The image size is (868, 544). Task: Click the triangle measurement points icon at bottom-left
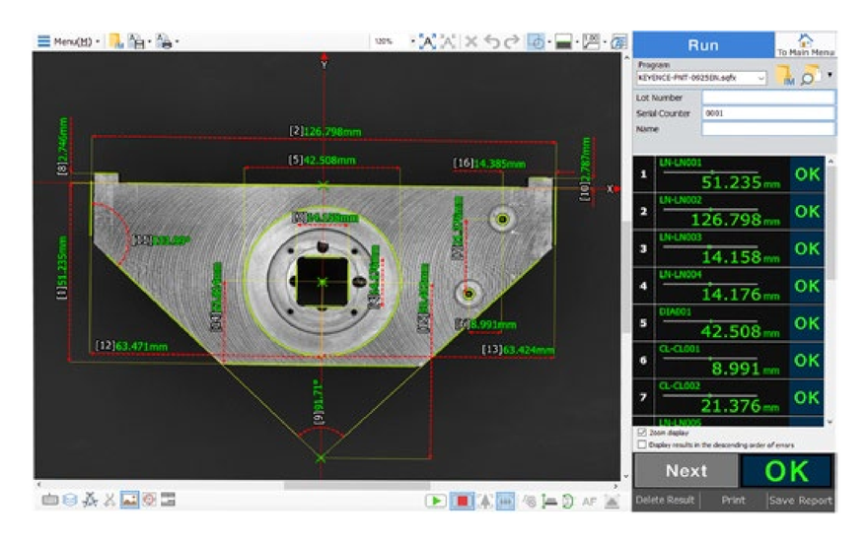click(x=90, y=500)
